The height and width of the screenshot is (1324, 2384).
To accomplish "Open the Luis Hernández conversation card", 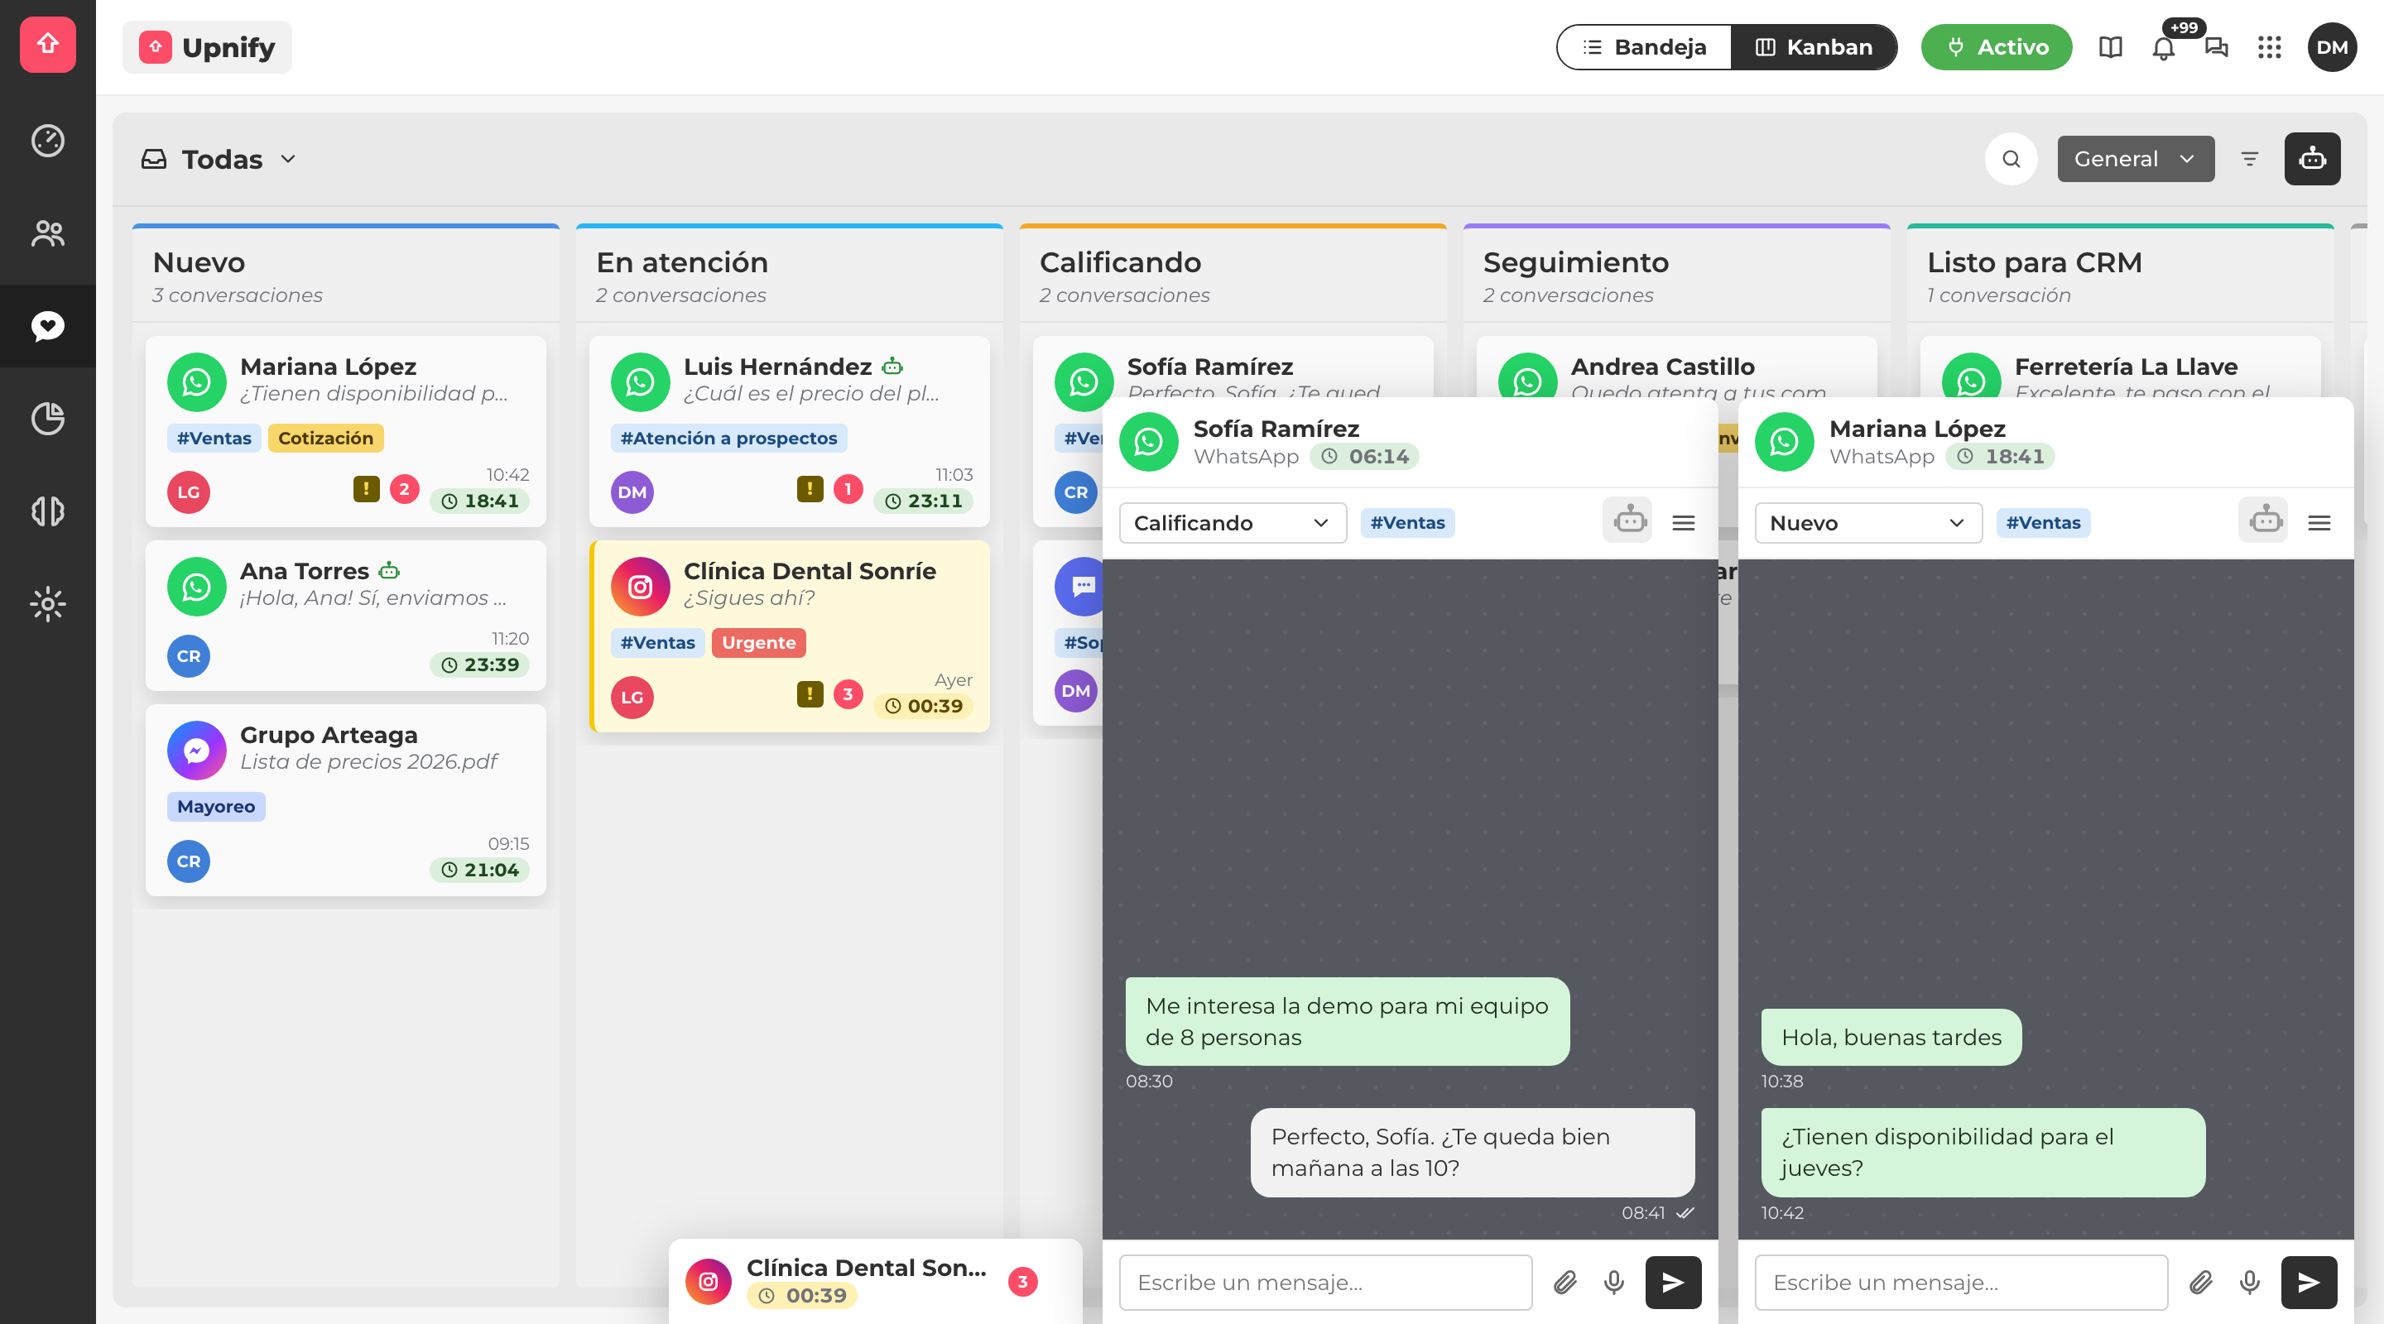I will pos(790,432).
